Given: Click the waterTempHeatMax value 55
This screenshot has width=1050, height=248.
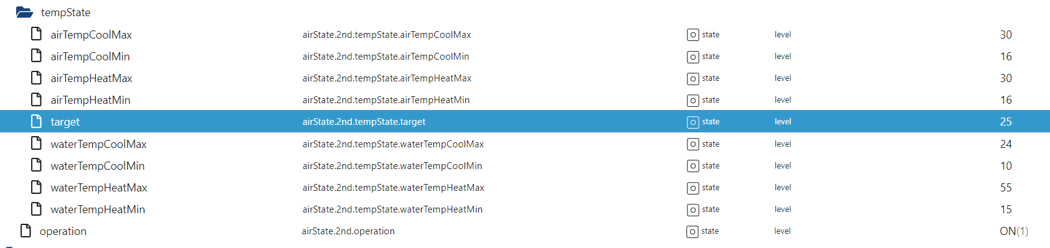Looking at the screenshot, I should click(1006, 188).
